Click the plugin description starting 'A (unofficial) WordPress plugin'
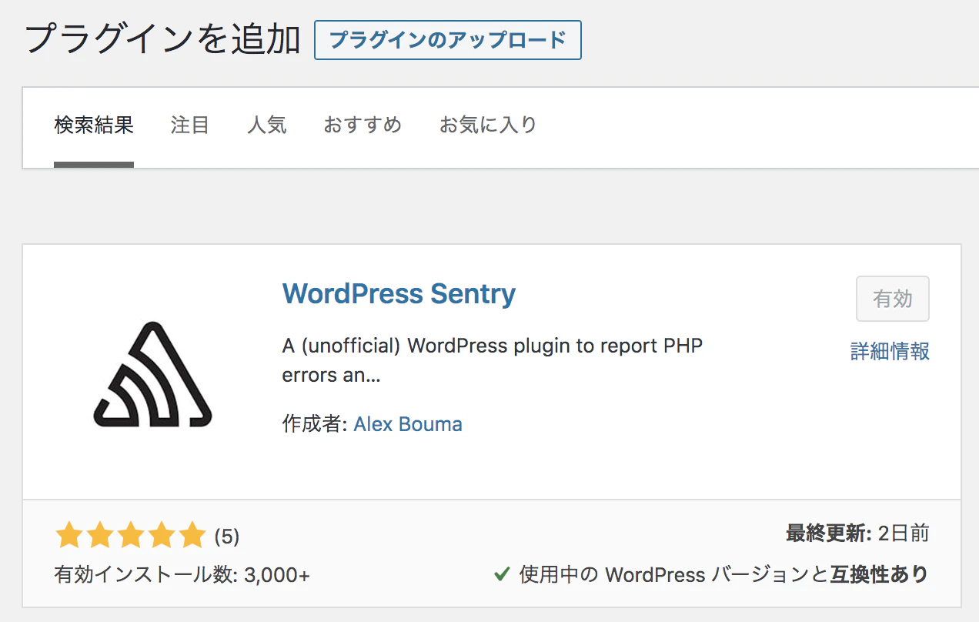This screenshot has width=979, height=622. pos(493,360)
